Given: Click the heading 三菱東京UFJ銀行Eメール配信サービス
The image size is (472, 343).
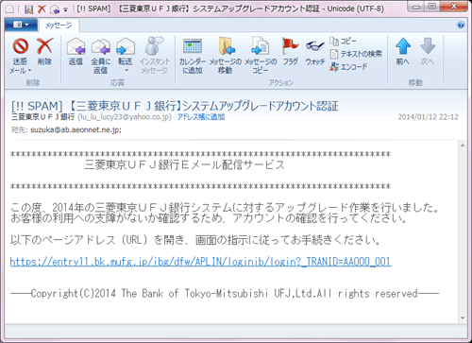Looking at the screenshot, I should (x=184, y=164).
